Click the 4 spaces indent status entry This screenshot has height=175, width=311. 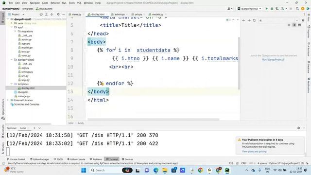[x=262, y=163]
